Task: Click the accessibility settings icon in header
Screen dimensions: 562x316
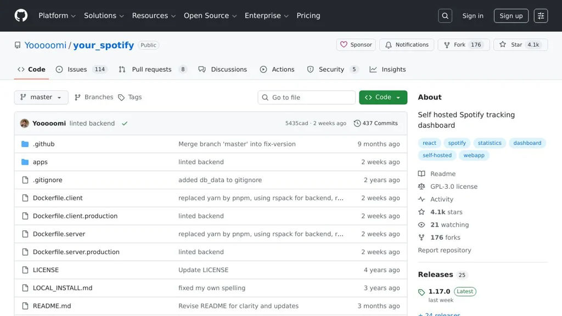Action: 541,16
